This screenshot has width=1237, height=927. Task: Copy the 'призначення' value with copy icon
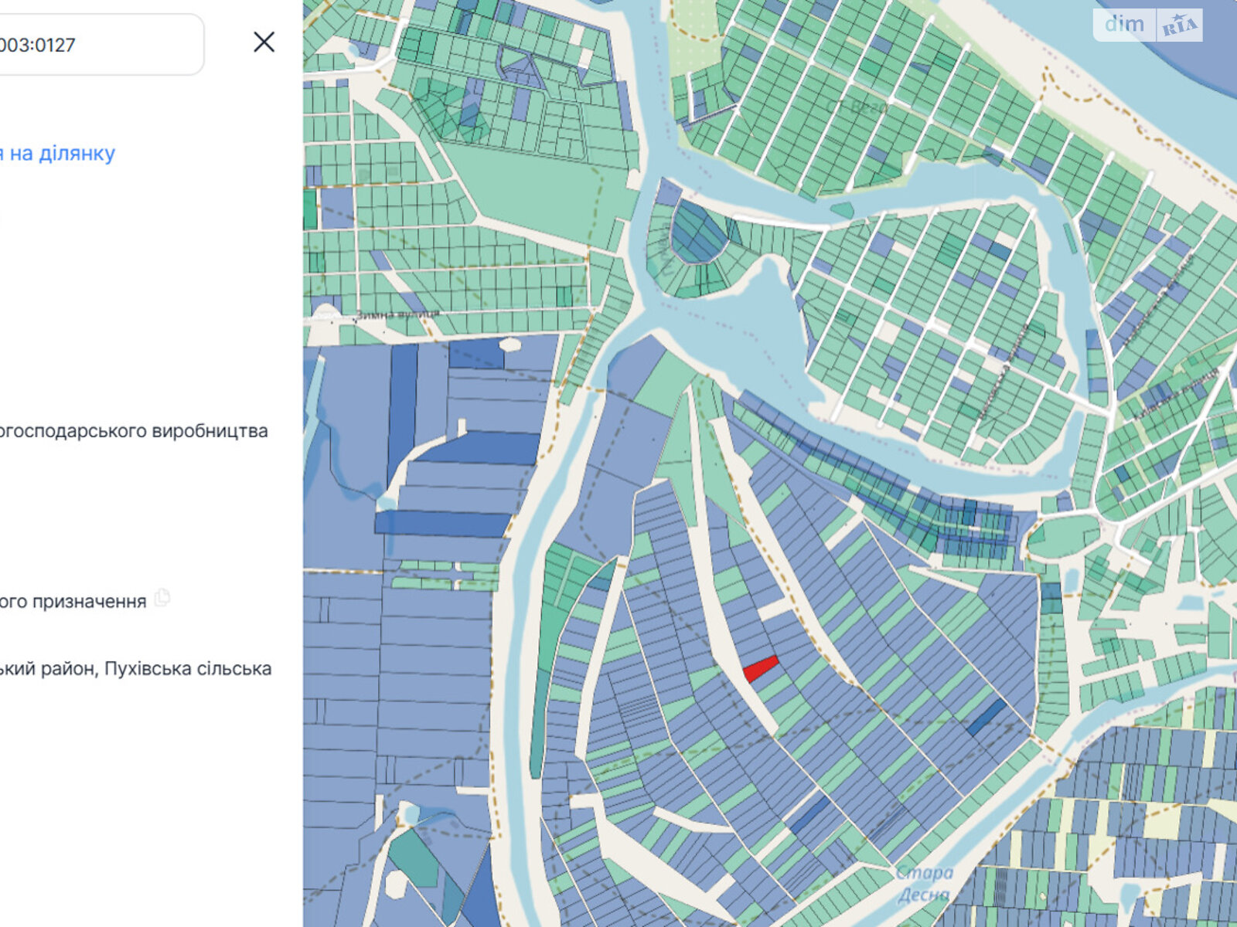162,598
